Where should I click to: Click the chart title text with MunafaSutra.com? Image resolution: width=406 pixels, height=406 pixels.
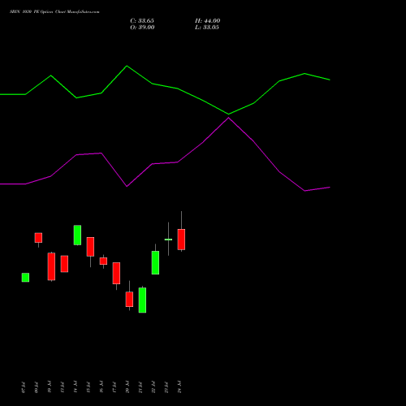point(54,12)
